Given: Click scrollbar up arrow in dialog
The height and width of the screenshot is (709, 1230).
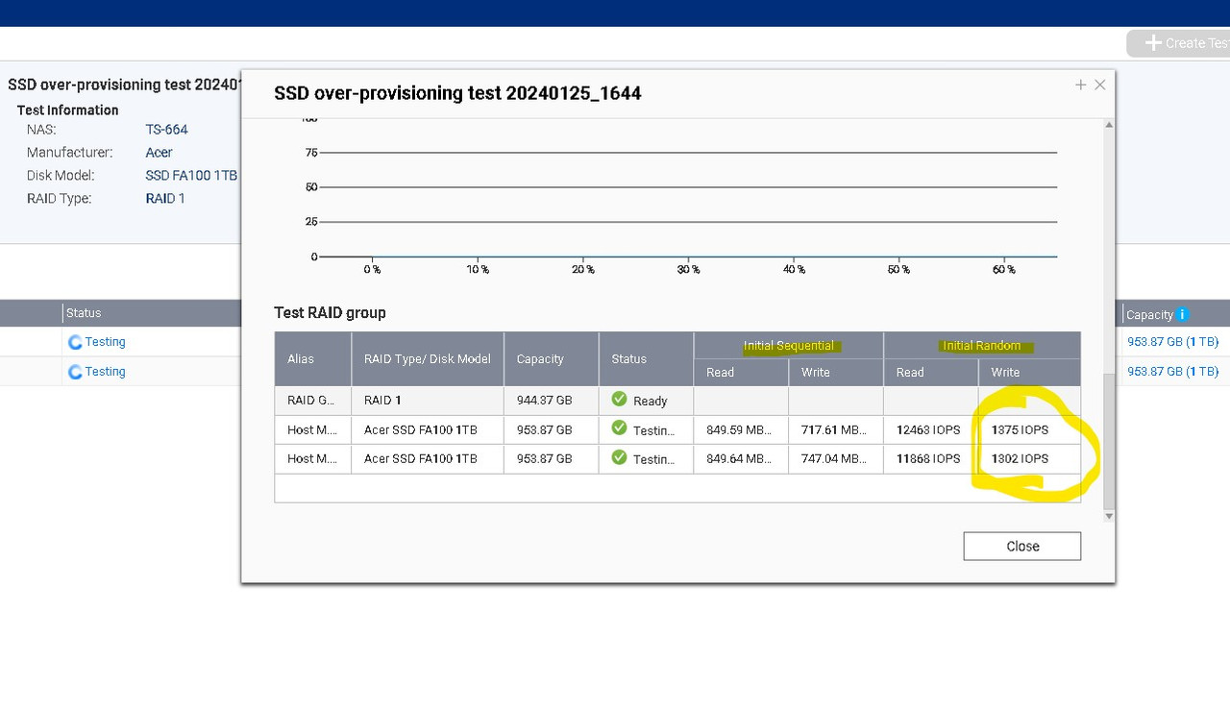Looking at the screenshot, I should (1109, 125).
